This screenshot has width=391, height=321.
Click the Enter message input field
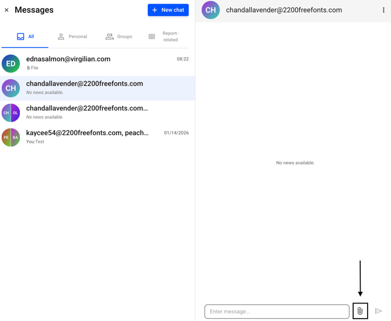pyautogui.click(x=277, y=312)
